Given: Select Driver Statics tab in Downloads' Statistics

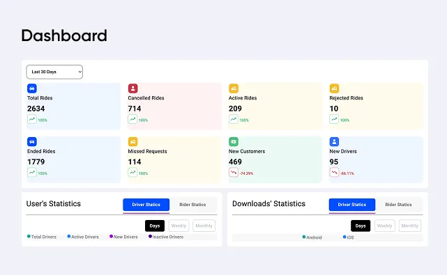Looking at the screenshot, I should pos(352,205).
